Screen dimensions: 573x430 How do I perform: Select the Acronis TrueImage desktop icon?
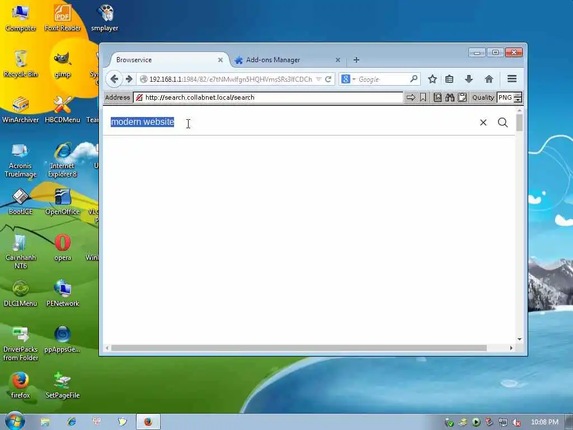[21, 161]
